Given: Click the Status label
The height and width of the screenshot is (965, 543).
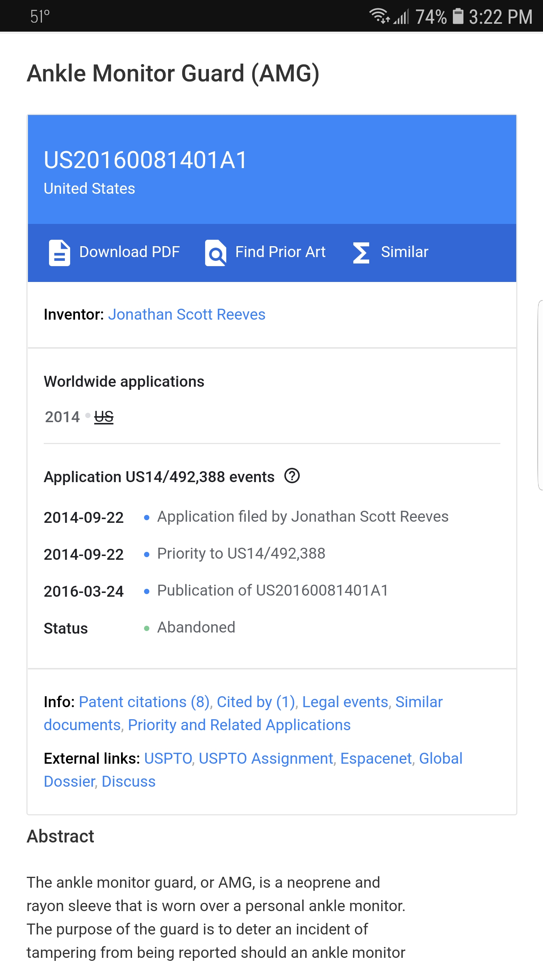Looking at the screenshot, I should tap(66, 628).
